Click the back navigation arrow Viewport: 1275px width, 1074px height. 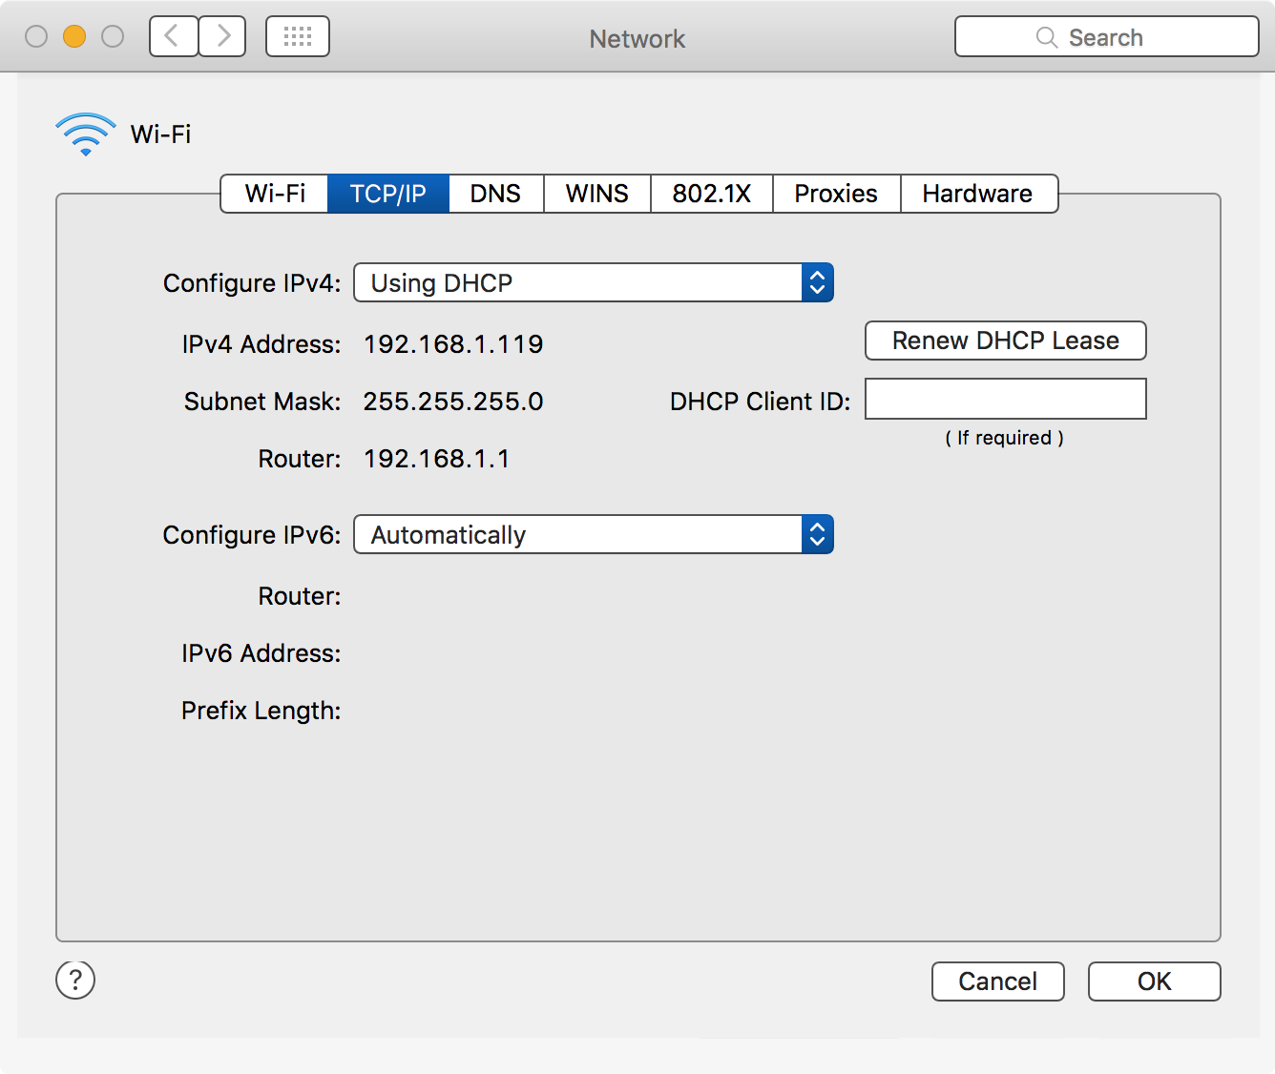174,37
